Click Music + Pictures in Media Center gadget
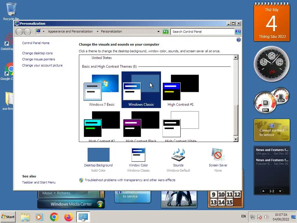 point(56,193)
